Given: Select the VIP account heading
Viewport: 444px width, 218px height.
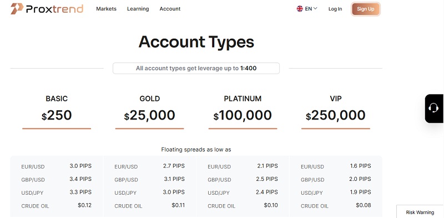Looking at the screenshot, I should coord(336,98).
